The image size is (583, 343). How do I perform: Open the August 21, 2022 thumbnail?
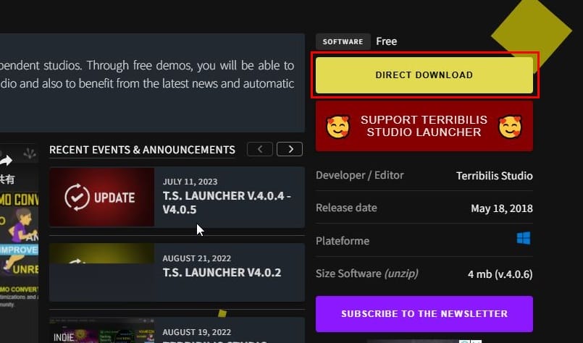point(102,272)
